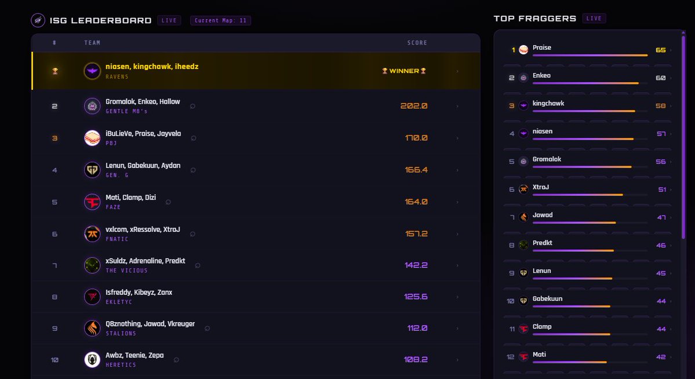Image resolution: width=695 pixels, height=379 pixels.
Task: Click Mati's kill progress bar
Action: (x=590, y=362)
